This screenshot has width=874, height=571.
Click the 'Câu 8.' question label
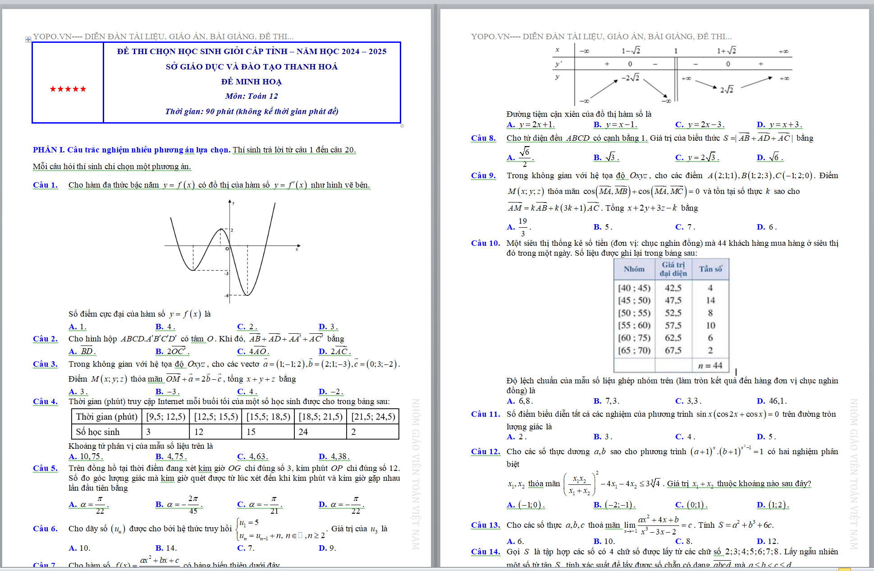pyautogui.click(x=483, y=138)
